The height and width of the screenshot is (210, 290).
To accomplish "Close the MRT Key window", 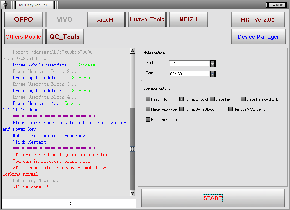I will 281,5.
